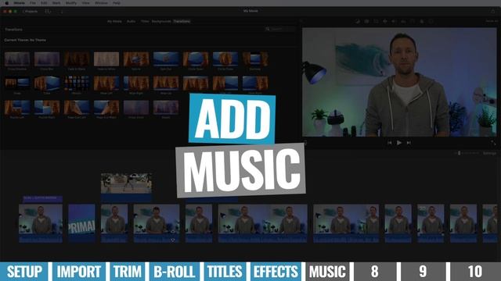Select the Fade to Black transition

tap(77, 59)
